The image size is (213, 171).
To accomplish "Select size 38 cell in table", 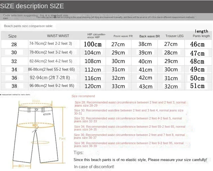I will 14,86.
